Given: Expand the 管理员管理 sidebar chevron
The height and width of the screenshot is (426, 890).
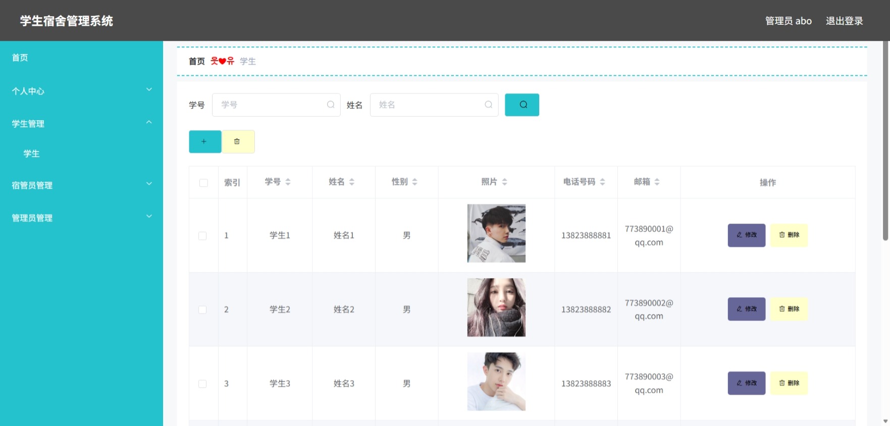Looking at the screenshot, I should click(x=149, y=217).
